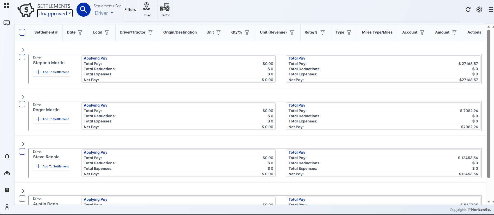
Task: Click Add To Settlement for Steve Rennie
Action: pos(52,166)
